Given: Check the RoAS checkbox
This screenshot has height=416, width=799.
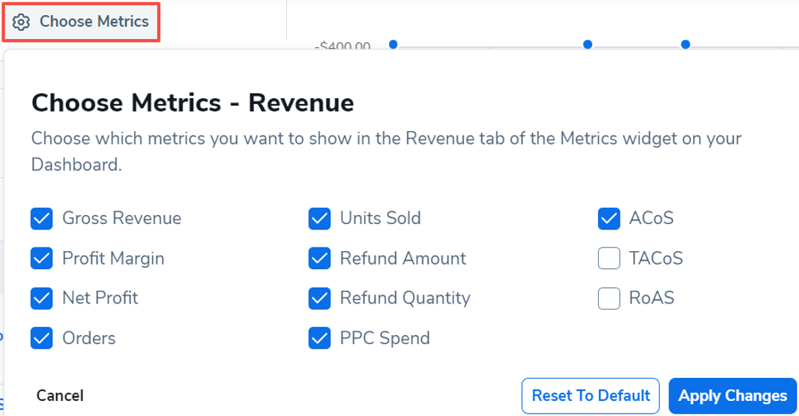Looking at the screenshot, I should [609, 298].
